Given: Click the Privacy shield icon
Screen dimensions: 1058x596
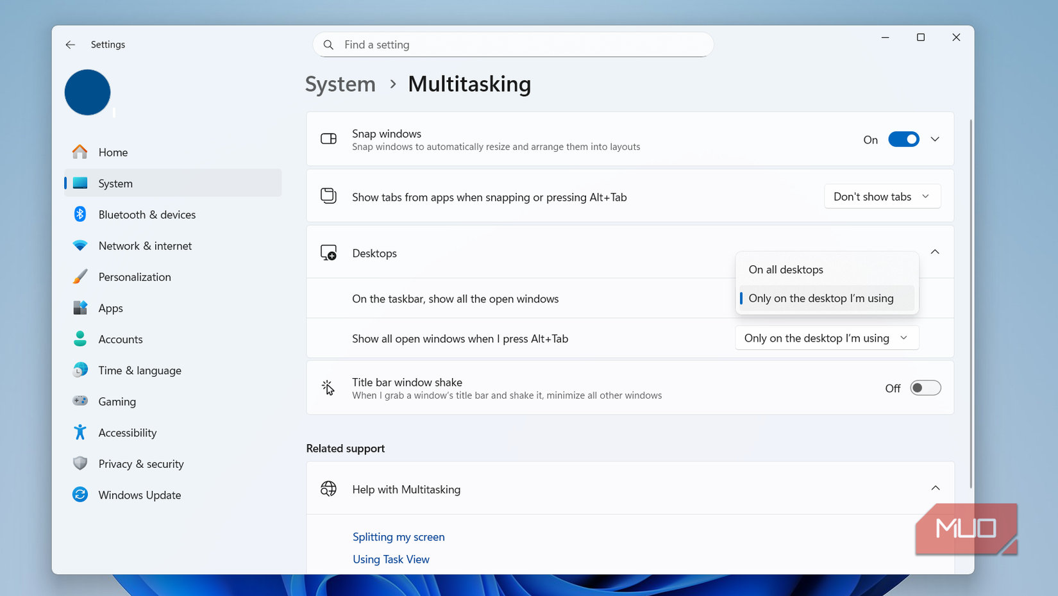Looking at the screenshot, I should (x=80, y=463).
